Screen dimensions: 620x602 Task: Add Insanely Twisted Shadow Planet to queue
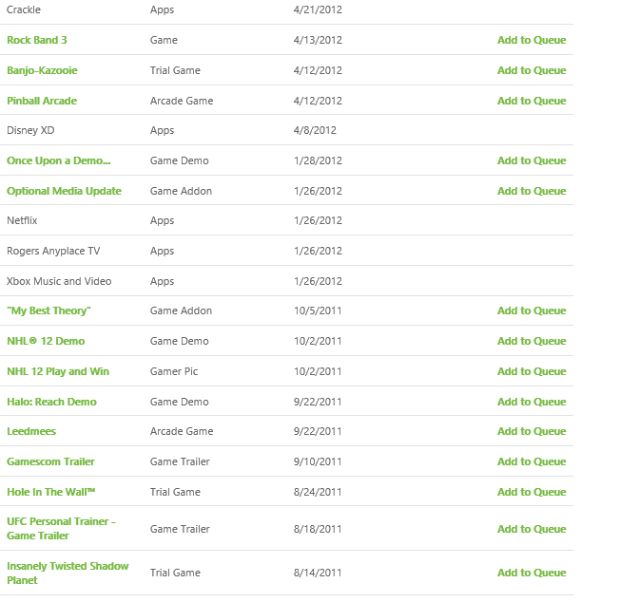(532, 573)
